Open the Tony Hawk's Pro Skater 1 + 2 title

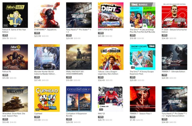tap(79, 31)
